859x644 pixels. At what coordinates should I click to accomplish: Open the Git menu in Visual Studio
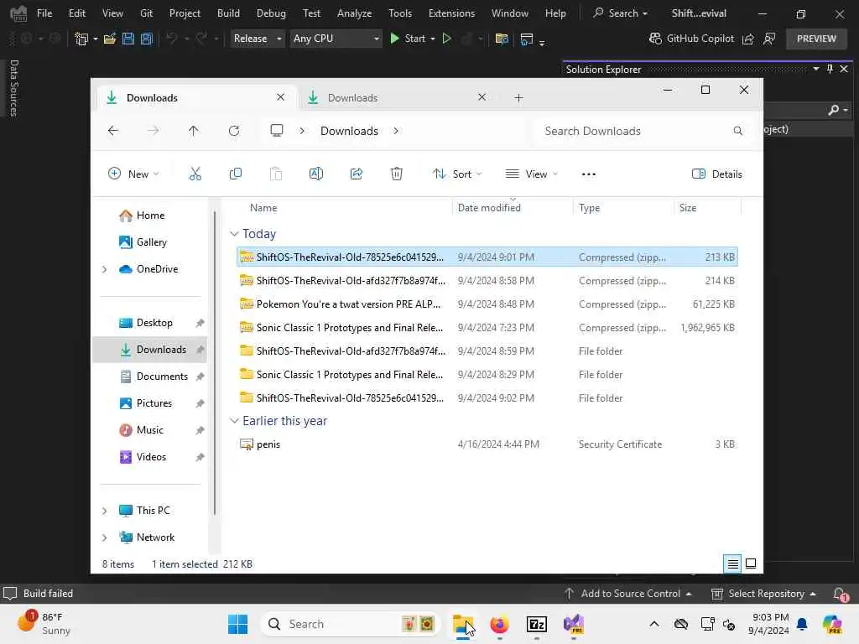coord(146,13)
